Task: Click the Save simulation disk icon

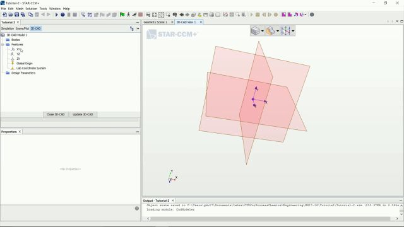Action: click(17, 15)
